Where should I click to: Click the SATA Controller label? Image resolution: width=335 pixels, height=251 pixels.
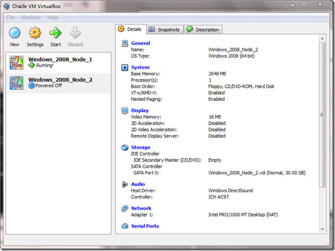(x=146, y=166)
